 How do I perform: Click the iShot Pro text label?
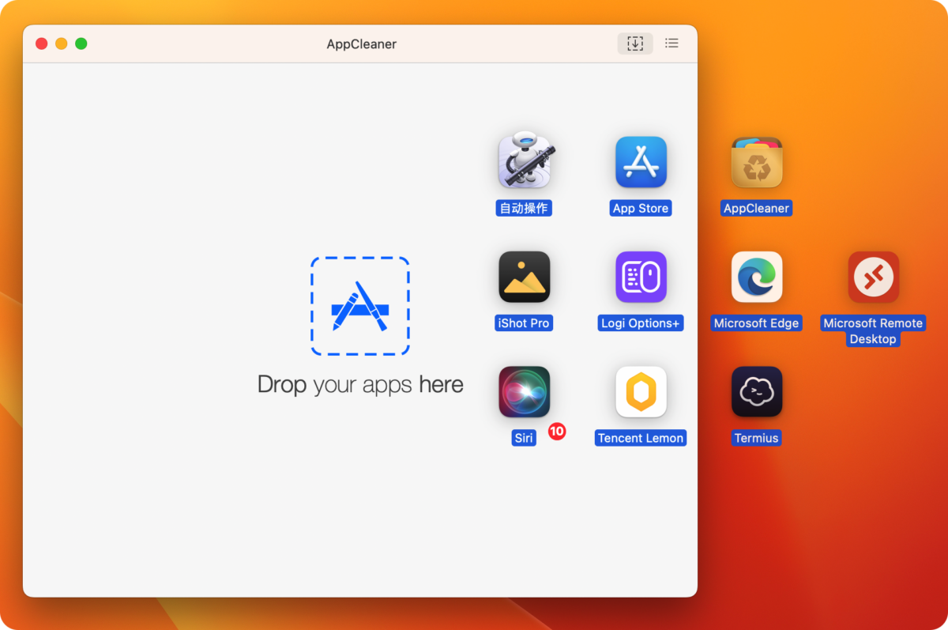point(524,323)
